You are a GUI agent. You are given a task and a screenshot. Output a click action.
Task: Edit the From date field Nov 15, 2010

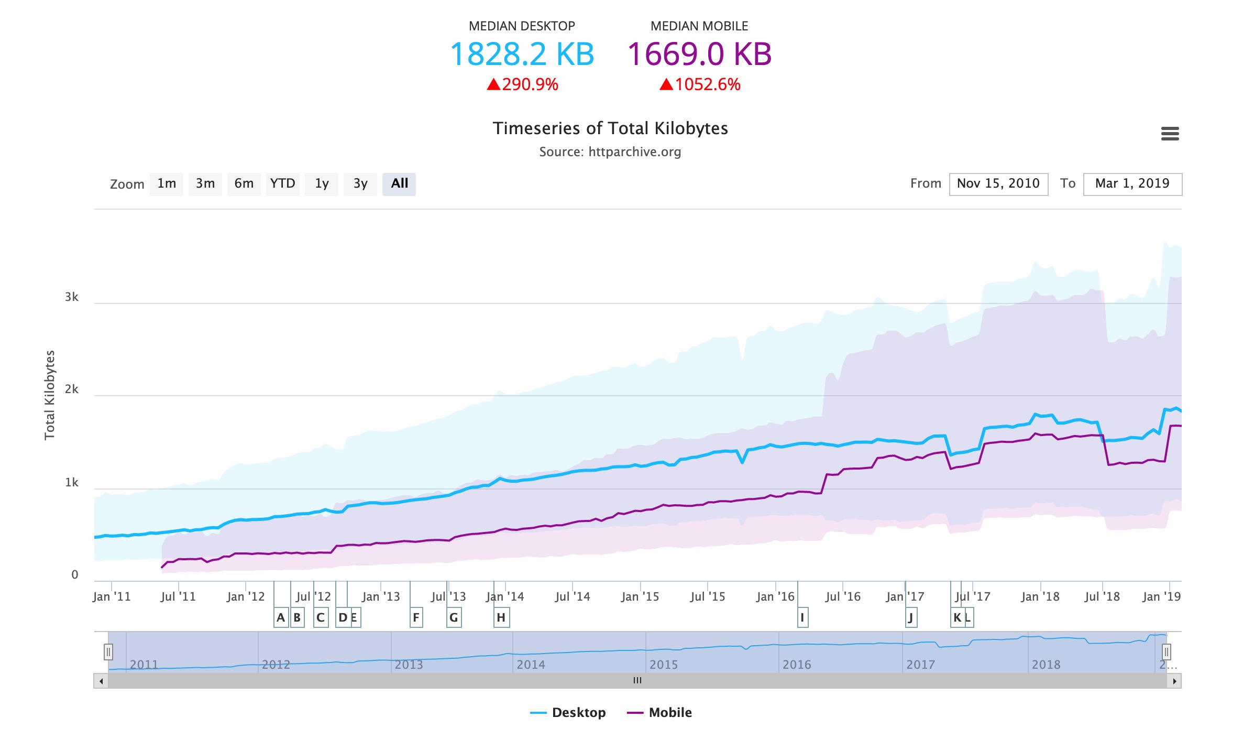click(x=998, y=184)
